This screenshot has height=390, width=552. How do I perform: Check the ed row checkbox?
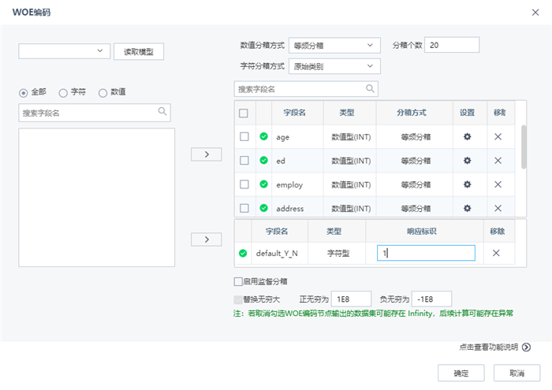coord(244,161)
